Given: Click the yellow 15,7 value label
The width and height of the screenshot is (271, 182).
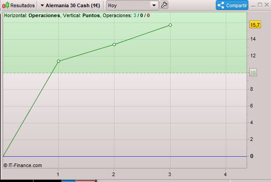Looking at the screenshot, I should [x=255, y=25].
